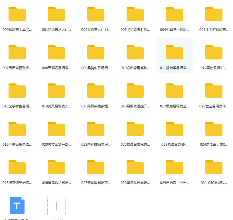Click the 016易语言远控开... name text
The image size is (233, 220).
tap(135, 106)
